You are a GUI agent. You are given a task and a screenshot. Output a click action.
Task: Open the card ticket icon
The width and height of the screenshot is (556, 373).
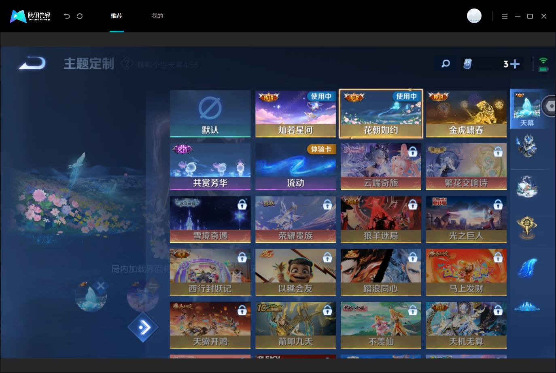click(467, 64)
